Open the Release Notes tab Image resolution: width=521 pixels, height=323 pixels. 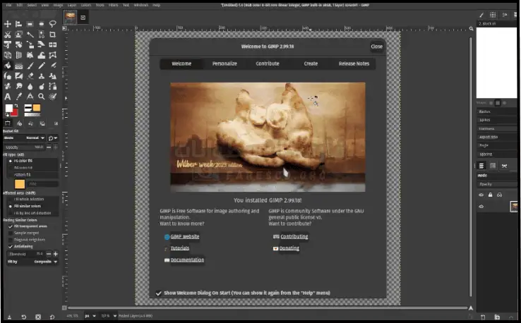[x=354, y=63]
